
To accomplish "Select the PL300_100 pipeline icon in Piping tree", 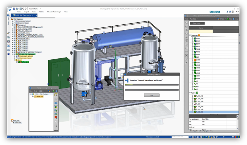I will click(x=35, y=97).
